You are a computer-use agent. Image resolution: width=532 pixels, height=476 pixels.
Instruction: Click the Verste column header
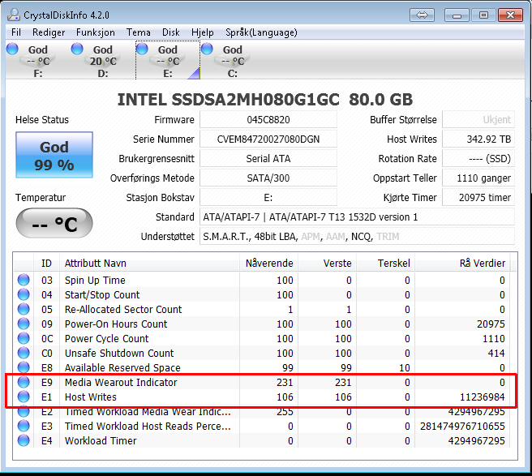pos(327,263)
